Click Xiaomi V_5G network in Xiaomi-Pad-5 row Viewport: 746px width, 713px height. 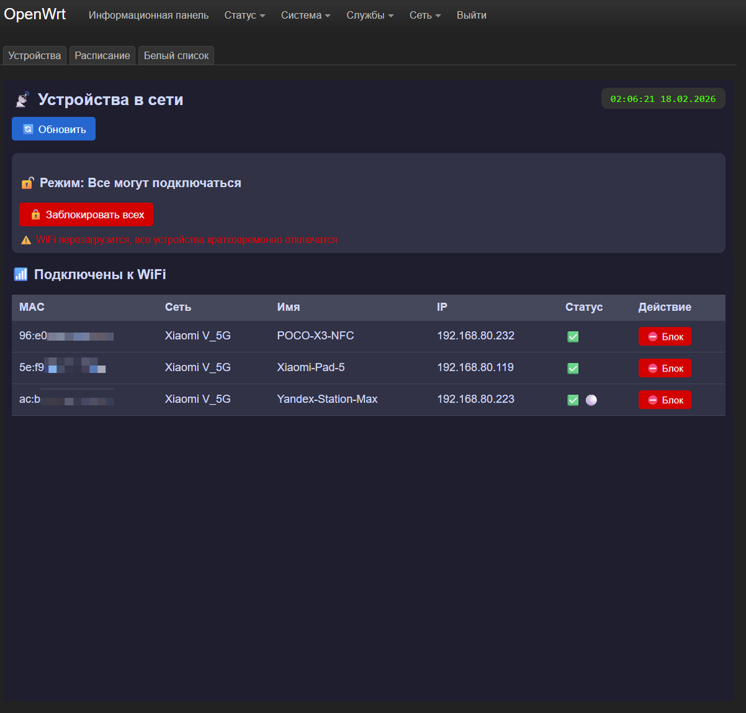pos(198,367)
